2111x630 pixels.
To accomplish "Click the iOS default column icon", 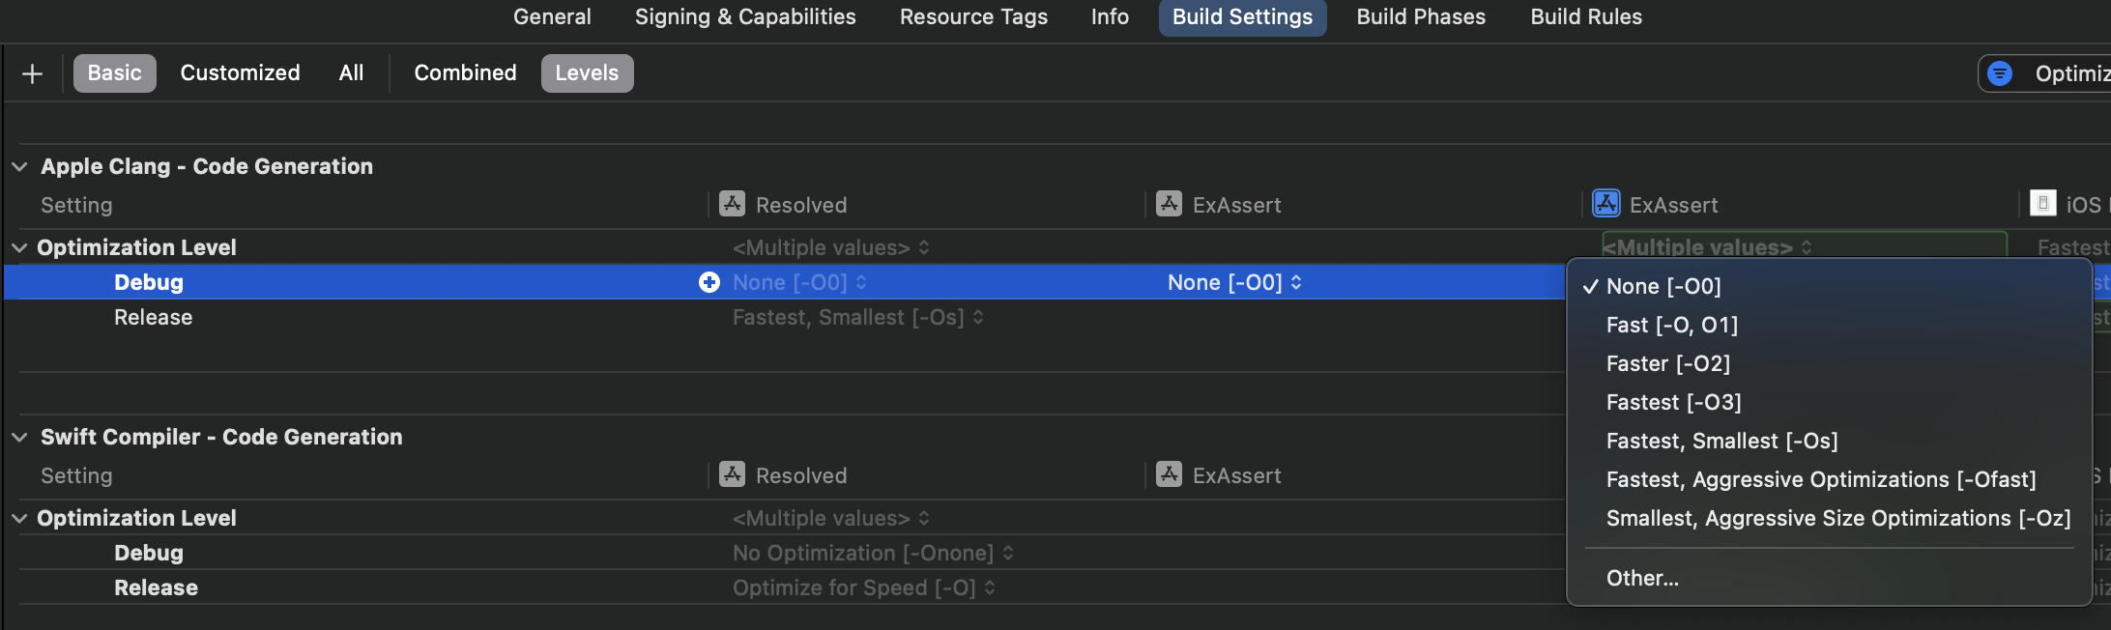I will (2042, 204).
